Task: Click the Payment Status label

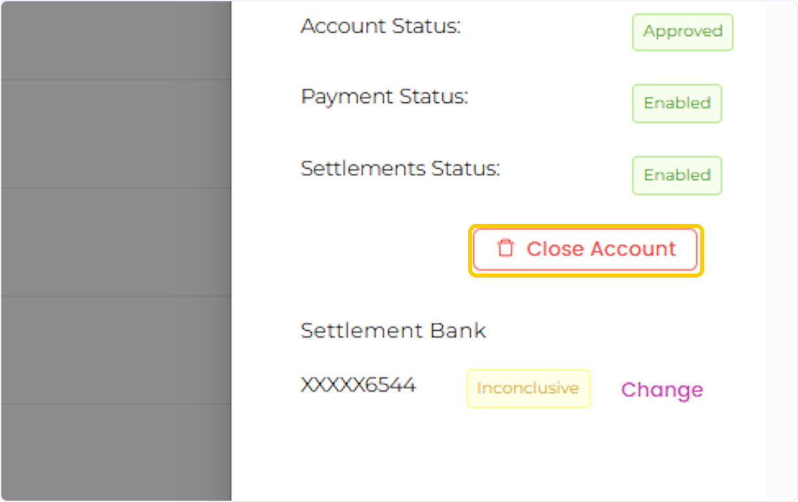Action: tap(384, 96)
